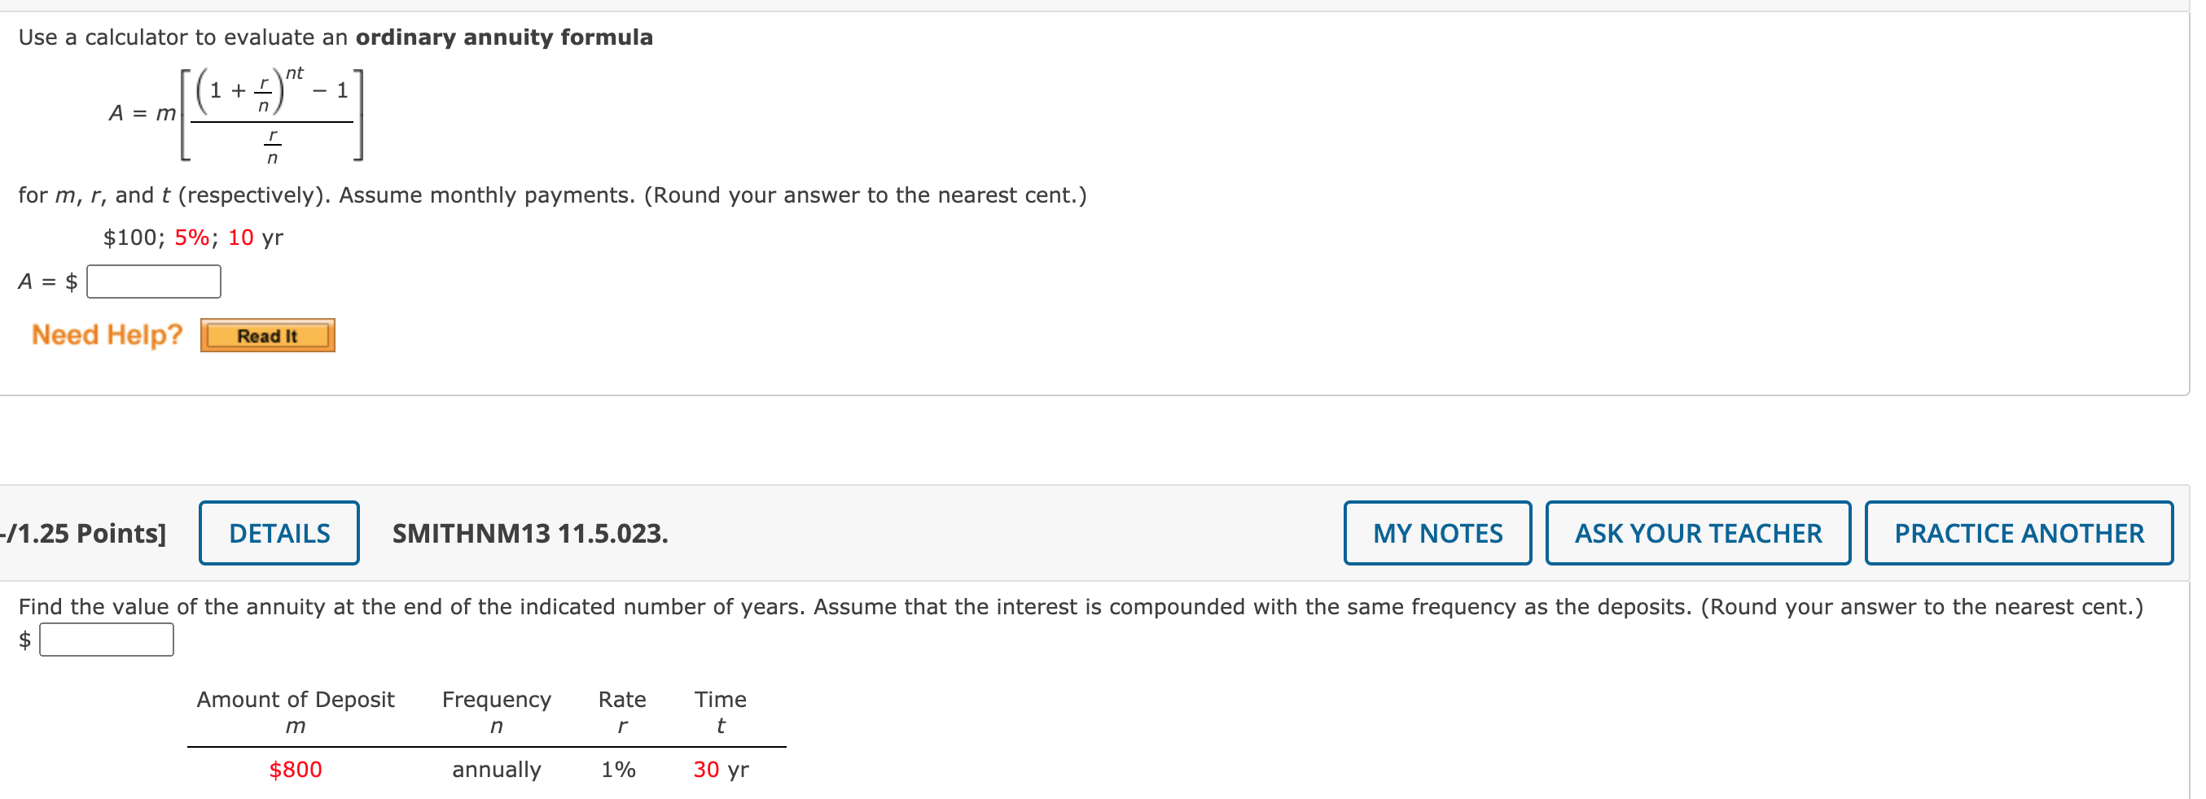This screenshot has height=799, width=2206.
Task: Open the Need Help? link
Action: (105, 334)
